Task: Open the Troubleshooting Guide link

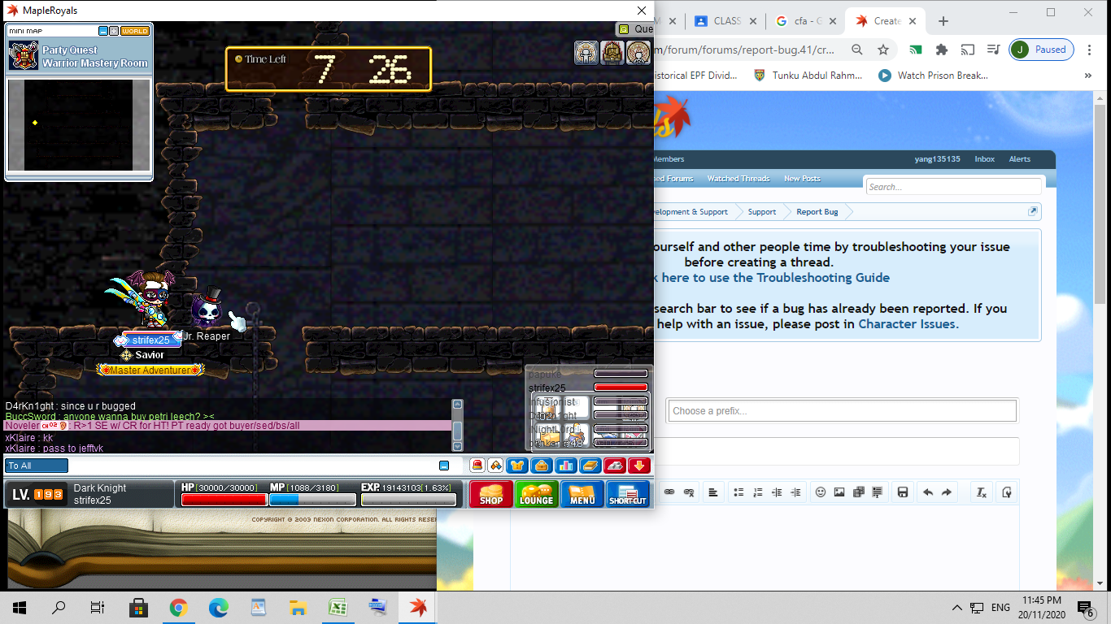Action: coord(823,278)
